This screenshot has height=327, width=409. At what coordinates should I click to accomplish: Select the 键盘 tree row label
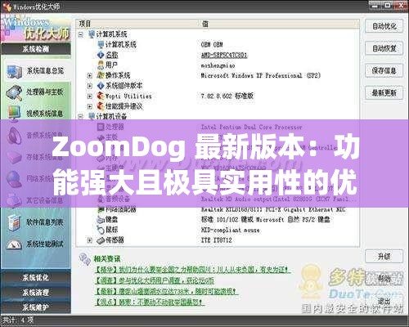tap(112, 219)
